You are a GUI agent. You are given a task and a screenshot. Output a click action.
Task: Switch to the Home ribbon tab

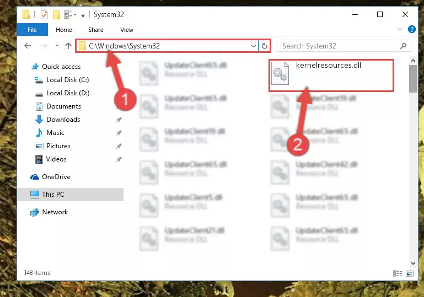point(64,30)
